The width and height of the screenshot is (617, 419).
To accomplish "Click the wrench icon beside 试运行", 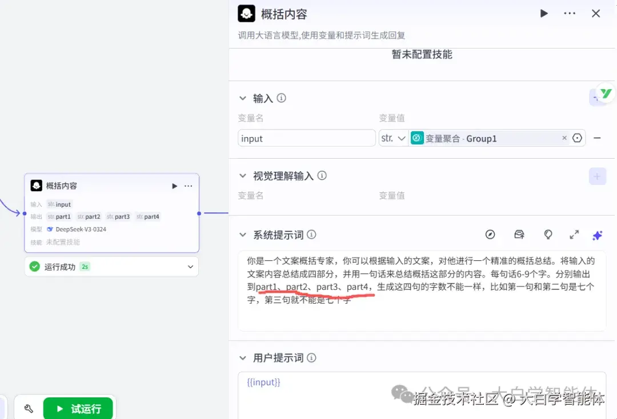I will point(29,408).
